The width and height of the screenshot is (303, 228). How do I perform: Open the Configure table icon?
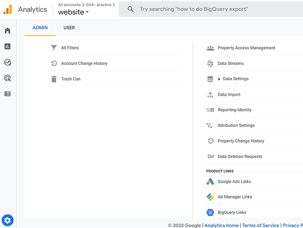tap(7, 94)
